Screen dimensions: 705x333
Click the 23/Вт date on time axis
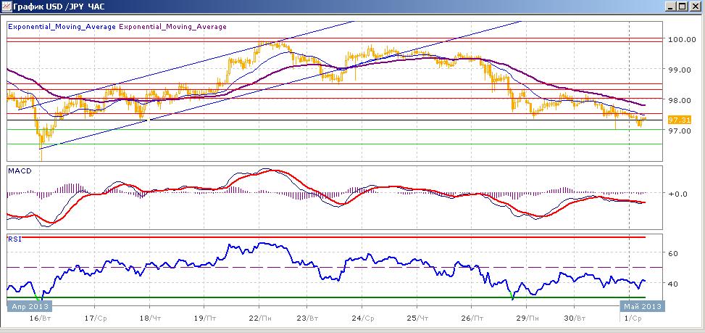[307, 318]
